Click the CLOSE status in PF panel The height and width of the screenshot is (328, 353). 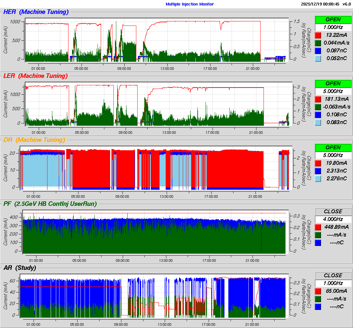pos(333,212)
